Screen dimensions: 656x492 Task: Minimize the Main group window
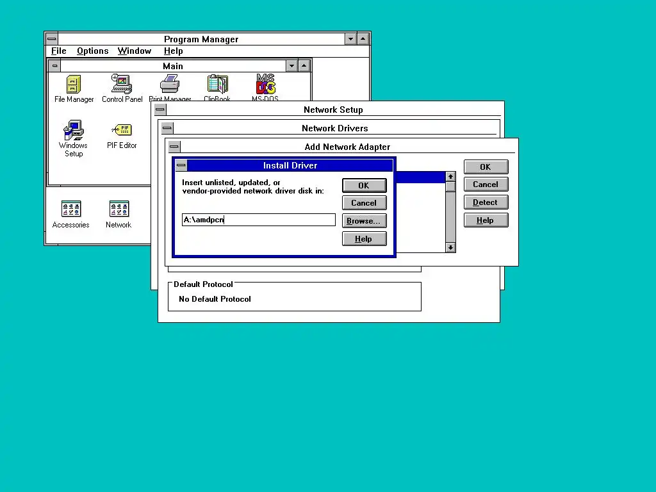[x=291, y=66]
